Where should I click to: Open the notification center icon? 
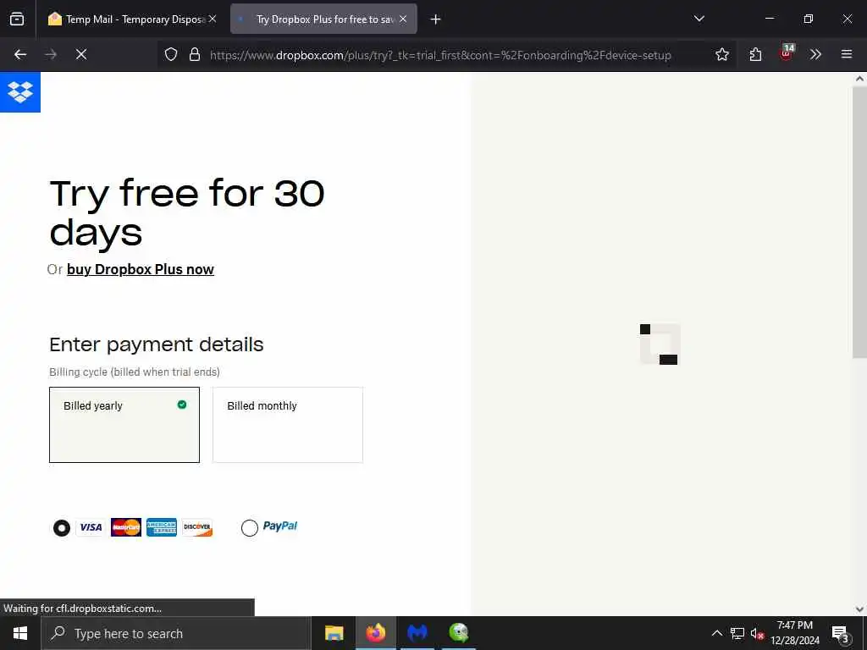pyautogui.click(x=840, y=634)
